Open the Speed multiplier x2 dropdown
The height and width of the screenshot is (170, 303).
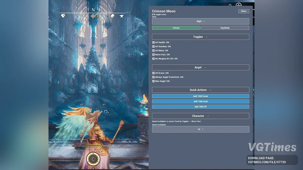(x=200, y=129)
